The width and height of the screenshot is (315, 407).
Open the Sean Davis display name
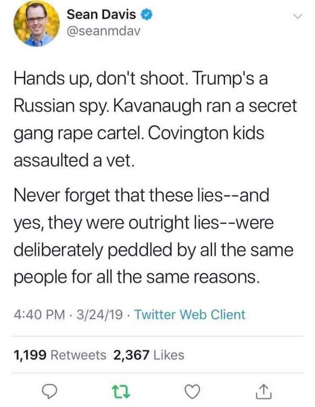101,15
